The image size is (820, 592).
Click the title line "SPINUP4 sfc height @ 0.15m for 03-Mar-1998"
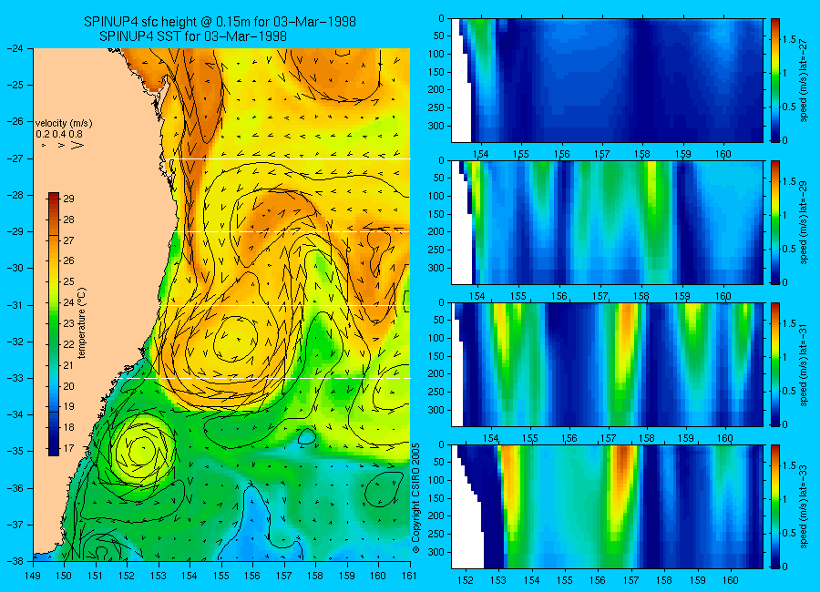[x=220, y=22]
